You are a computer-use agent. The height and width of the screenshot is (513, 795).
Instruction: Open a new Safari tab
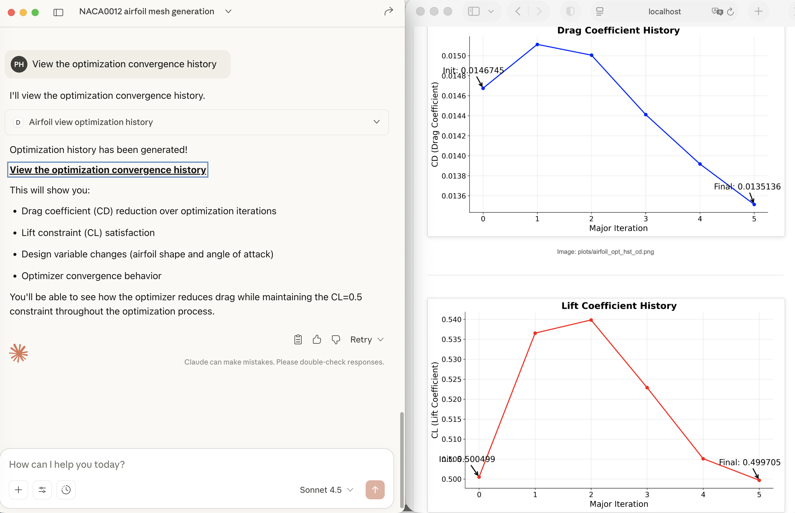(x=758, y=12)
